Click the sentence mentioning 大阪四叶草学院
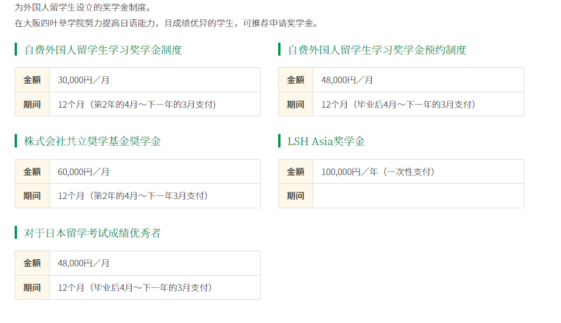Screen dimensions: 561x323 166,23
